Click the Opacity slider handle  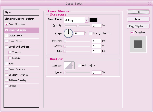tap(78, 26)
